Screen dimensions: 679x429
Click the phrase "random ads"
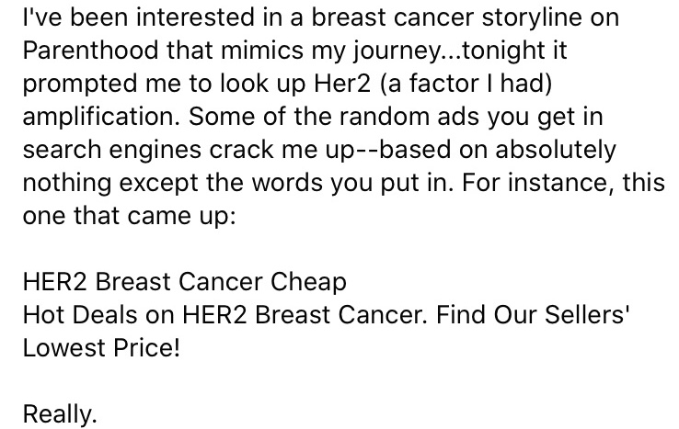(409, 117)
